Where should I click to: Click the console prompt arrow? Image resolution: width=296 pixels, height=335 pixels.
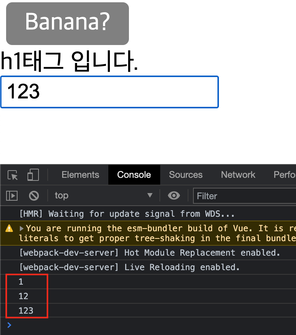(x=9, y=325)
